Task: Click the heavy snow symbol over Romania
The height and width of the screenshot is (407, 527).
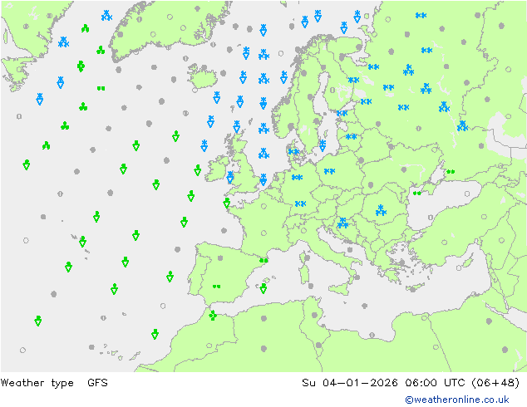Action: pyautogui.click(x=381, y=210)
